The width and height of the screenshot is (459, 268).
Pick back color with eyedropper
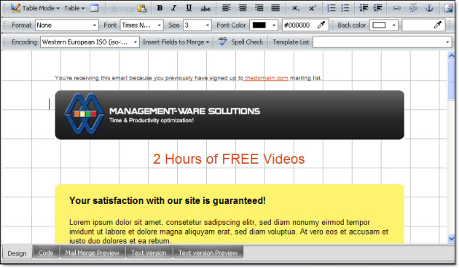(x=438, y=25)
